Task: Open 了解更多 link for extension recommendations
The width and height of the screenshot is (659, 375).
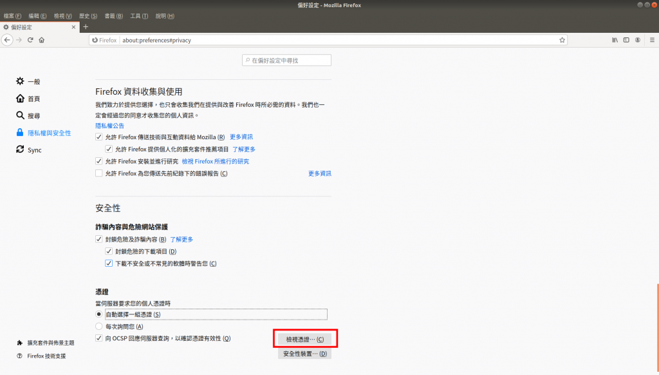Action: (x=244, y=149)
